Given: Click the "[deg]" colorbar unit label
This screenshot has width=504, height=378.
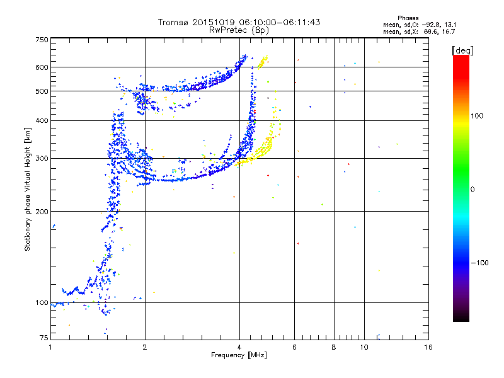Looking at the screenshot, I should pos(462,50).
